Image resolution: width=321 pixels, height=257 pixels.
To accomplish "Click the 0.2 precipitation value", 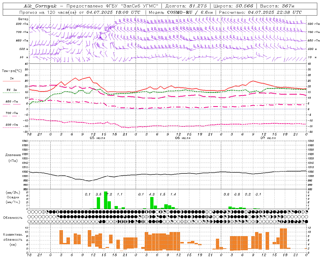I will coord(248,194).
